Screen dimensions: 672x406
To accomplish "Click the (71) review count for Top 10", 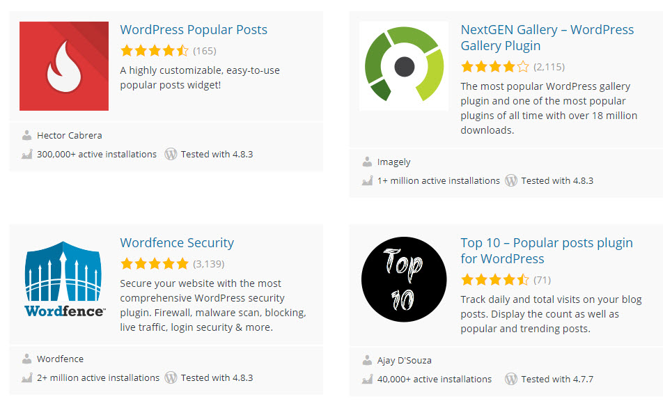I will click(x=542, y=280).
